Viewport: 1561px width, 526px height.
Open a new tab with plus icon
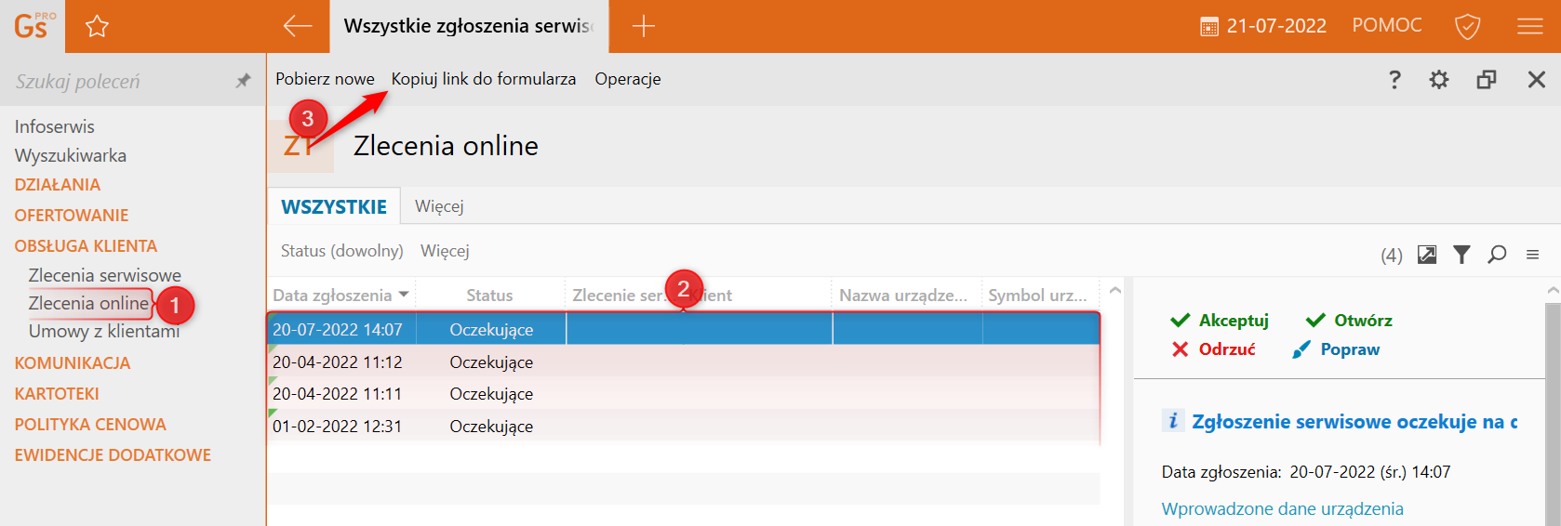[643, 26]
